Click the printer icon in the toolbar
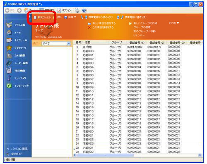207x164 pixels. coord(77,10)
